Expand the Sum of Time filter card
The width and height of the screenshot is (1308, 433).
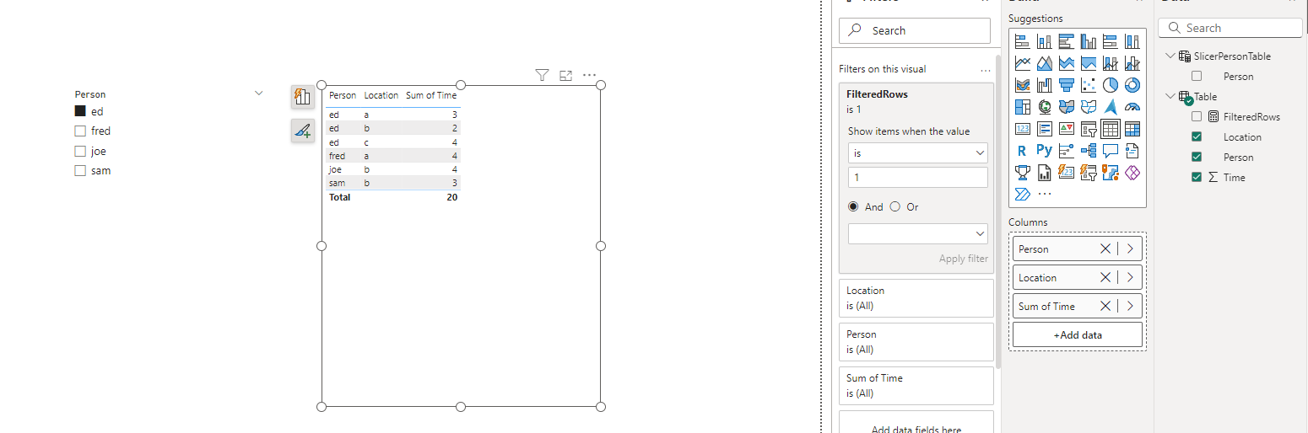tap(916, 386)
